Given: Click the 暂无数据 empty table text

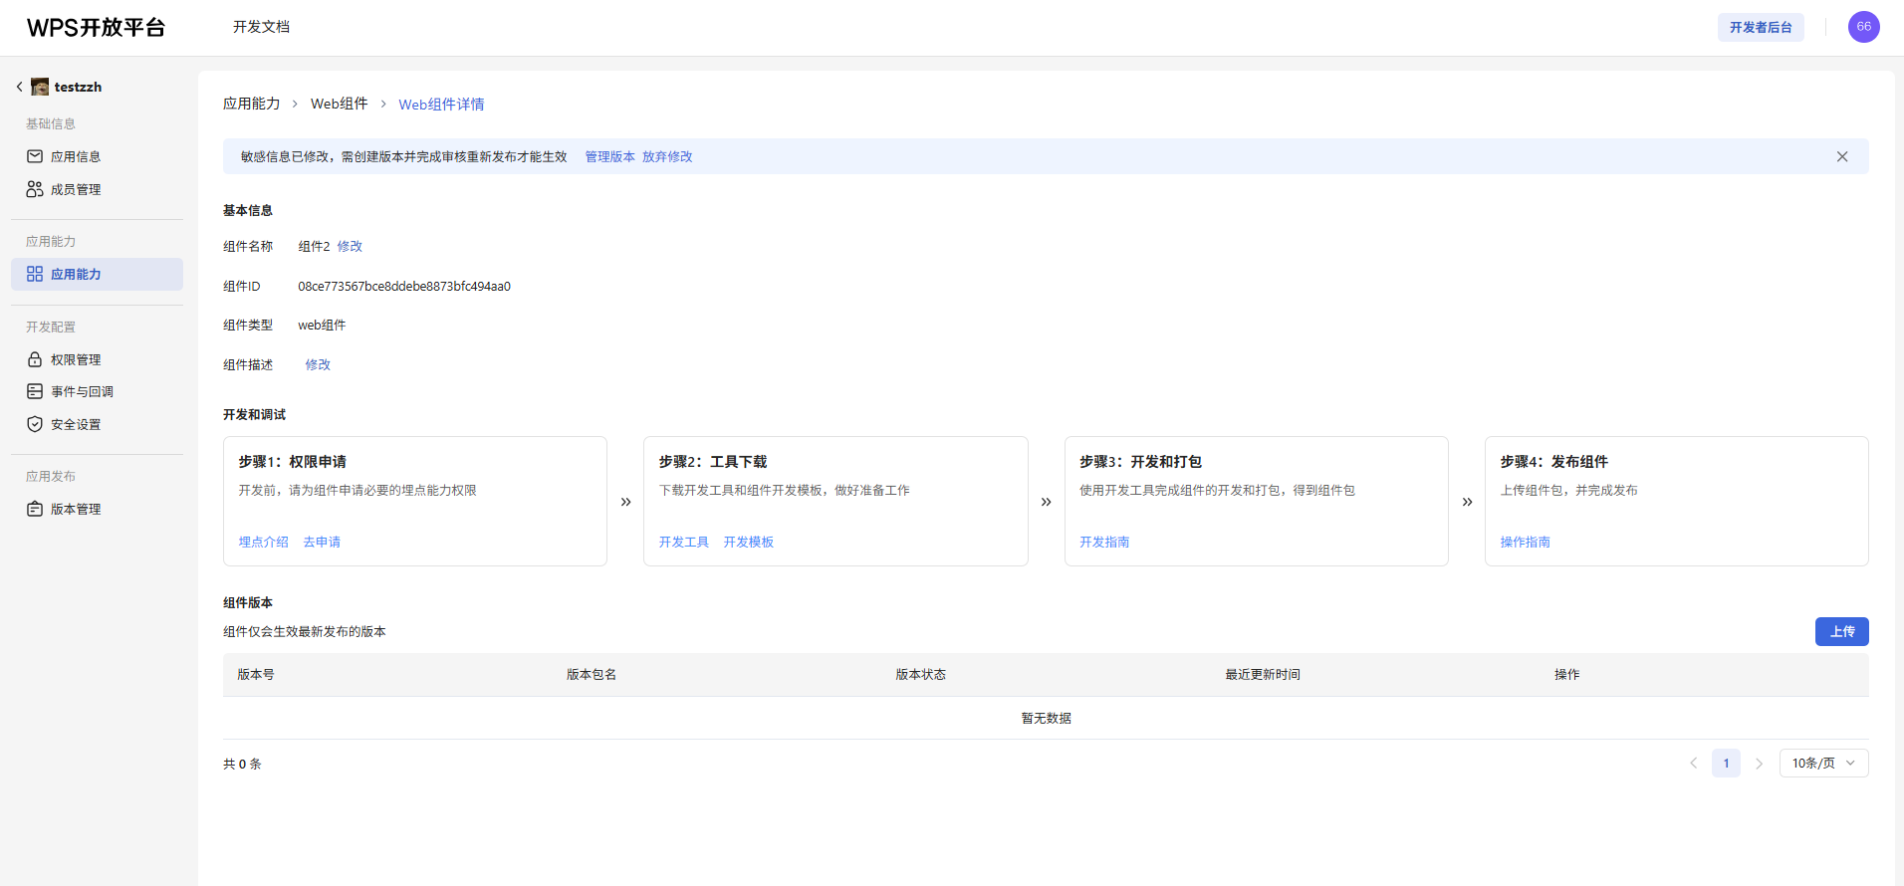Looking at the screenshot, I should (x=1047, y=718).
